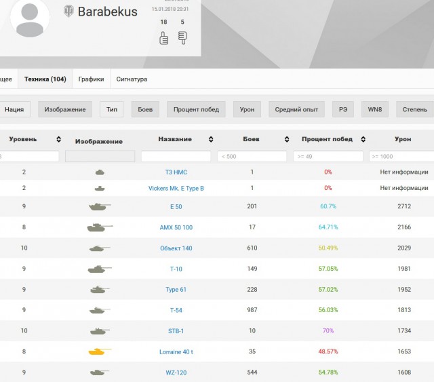Toggle the Тип column button
The width and height of the screenshot is (434, 382).
coord(111,109)
